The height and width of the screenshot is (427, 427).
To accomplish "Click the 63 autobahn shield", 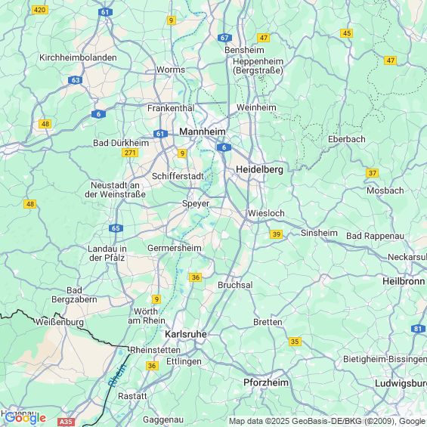I will [x=76, y=80].
